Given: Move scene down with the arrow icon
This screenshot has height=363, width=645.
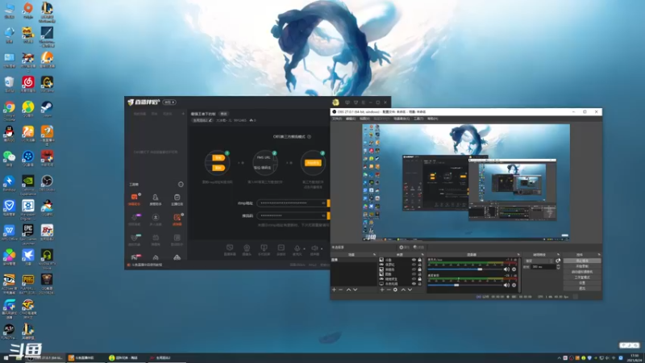Looking at the screenshot, I should (x=355, y=290).
